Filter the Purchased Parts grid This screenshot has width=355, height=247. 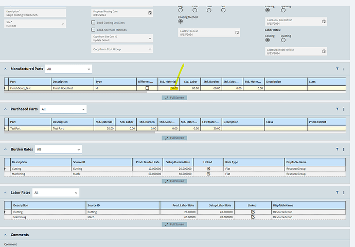pos(337,109)
